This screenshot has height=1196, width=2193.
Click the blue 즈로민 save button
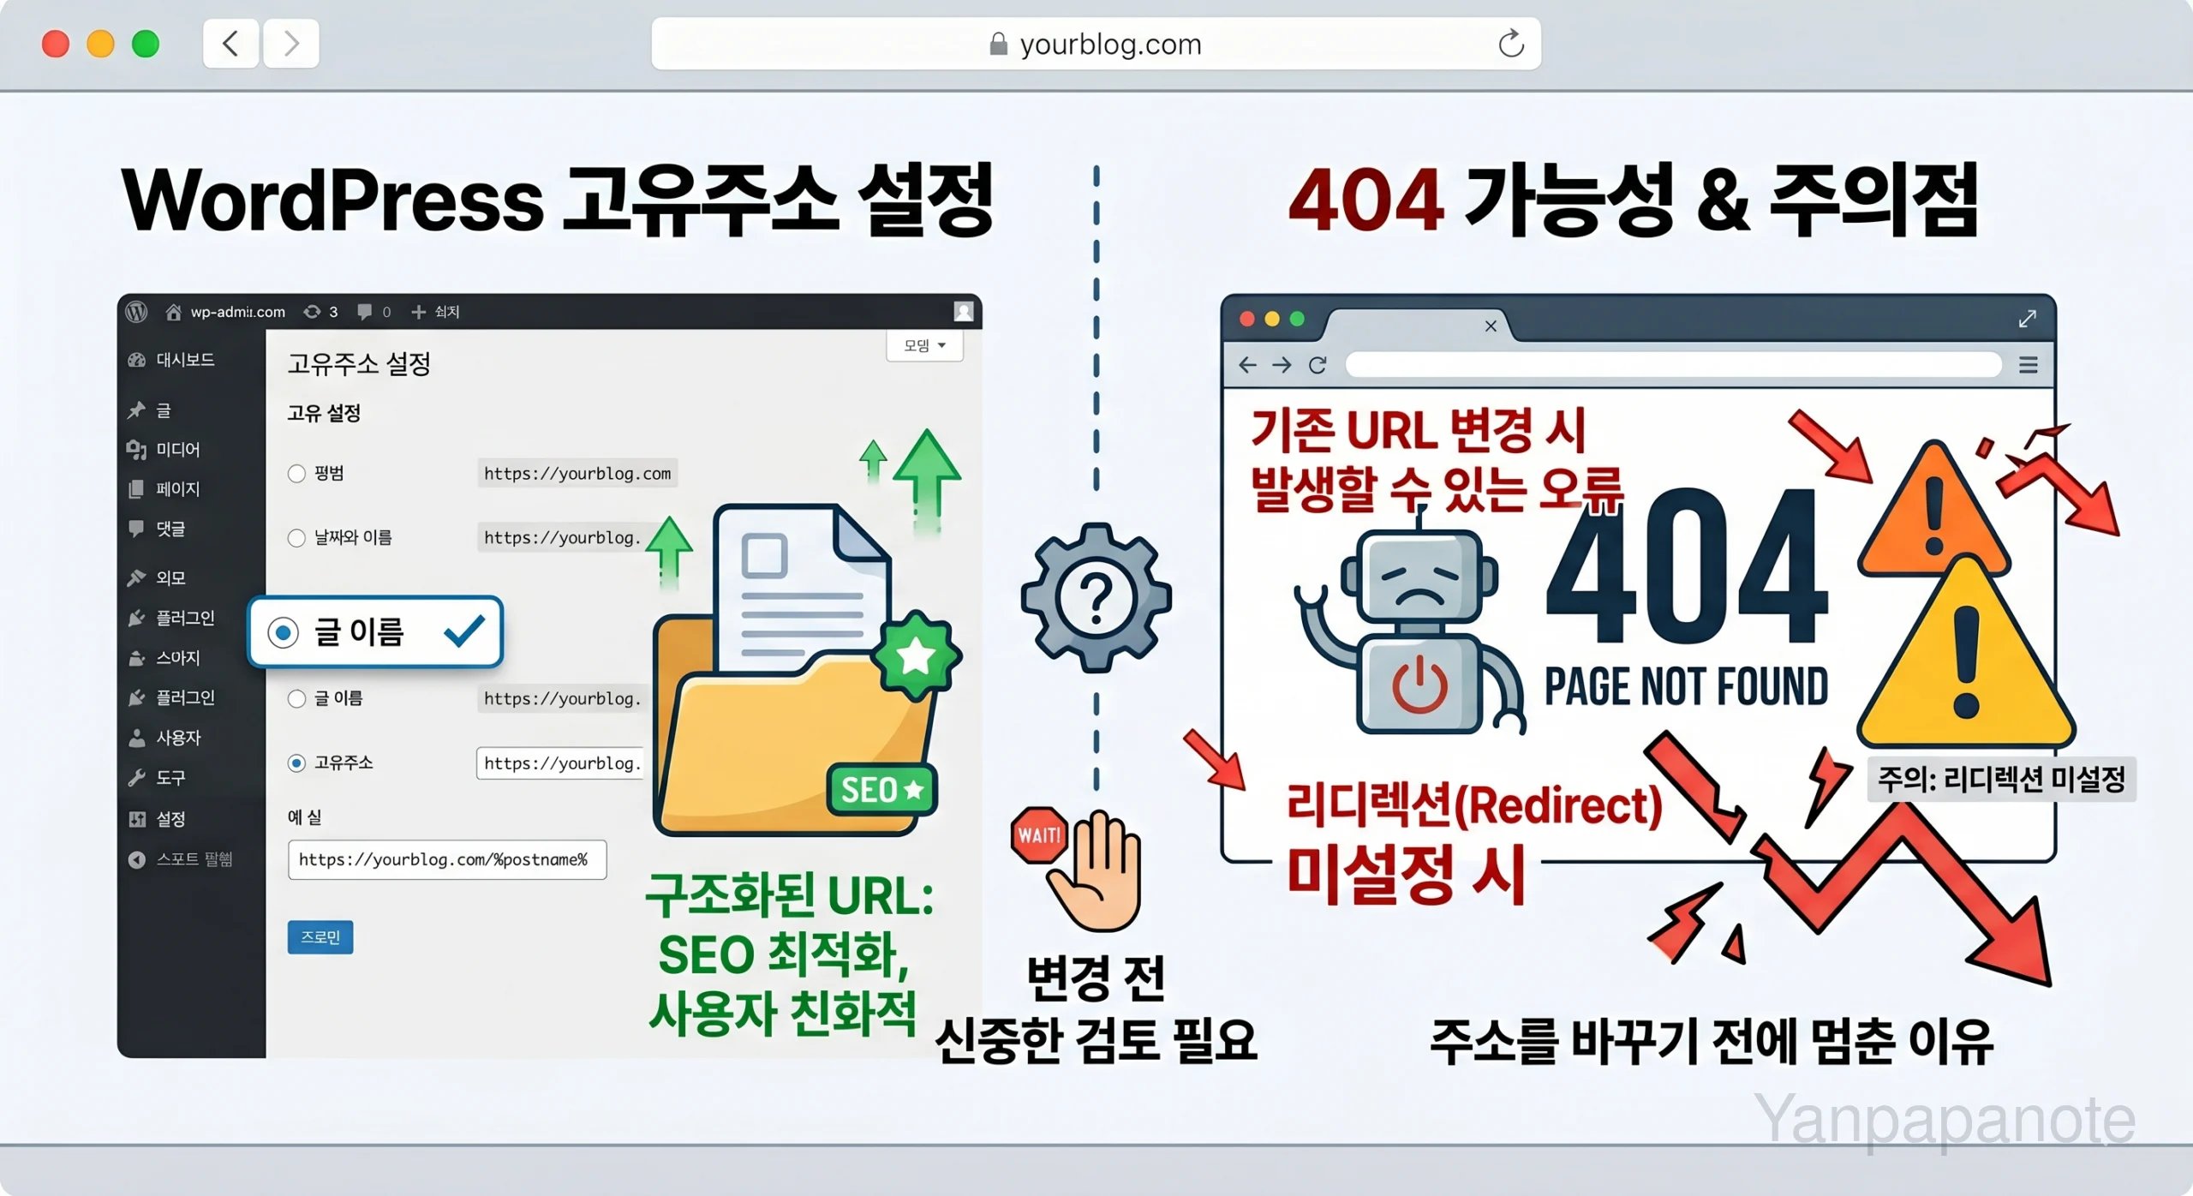320,937
